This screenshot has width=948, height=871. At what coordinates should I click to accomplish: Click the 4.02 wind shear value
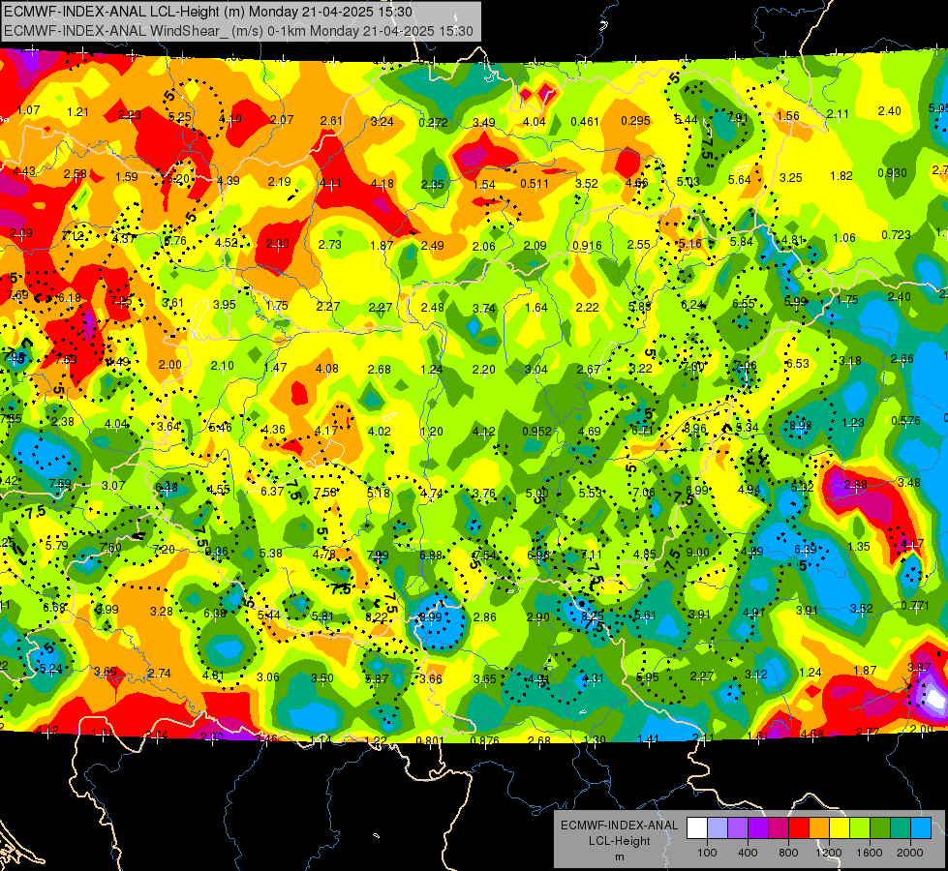tap(379, 431)
